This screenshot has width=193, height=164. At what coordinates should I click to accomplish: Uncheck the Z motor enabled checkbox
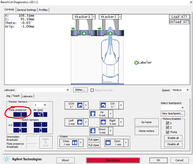pos(167,127)
